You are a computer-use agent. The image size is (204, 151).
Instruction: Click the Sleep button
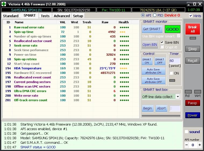[192, 49]
